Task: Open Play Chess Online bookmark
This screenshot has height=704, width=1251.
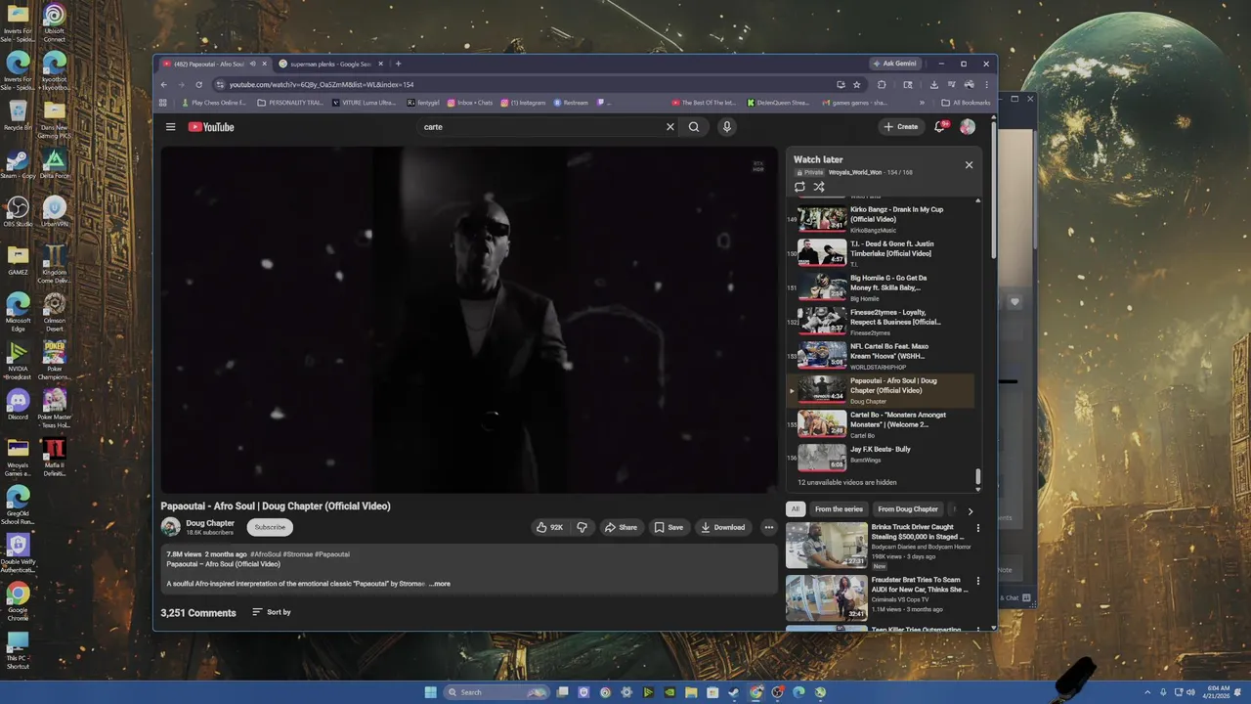Action: click(213, 102)
